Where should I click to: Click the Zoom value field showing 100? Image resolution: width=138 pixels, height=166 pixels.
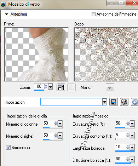point(39,86)
